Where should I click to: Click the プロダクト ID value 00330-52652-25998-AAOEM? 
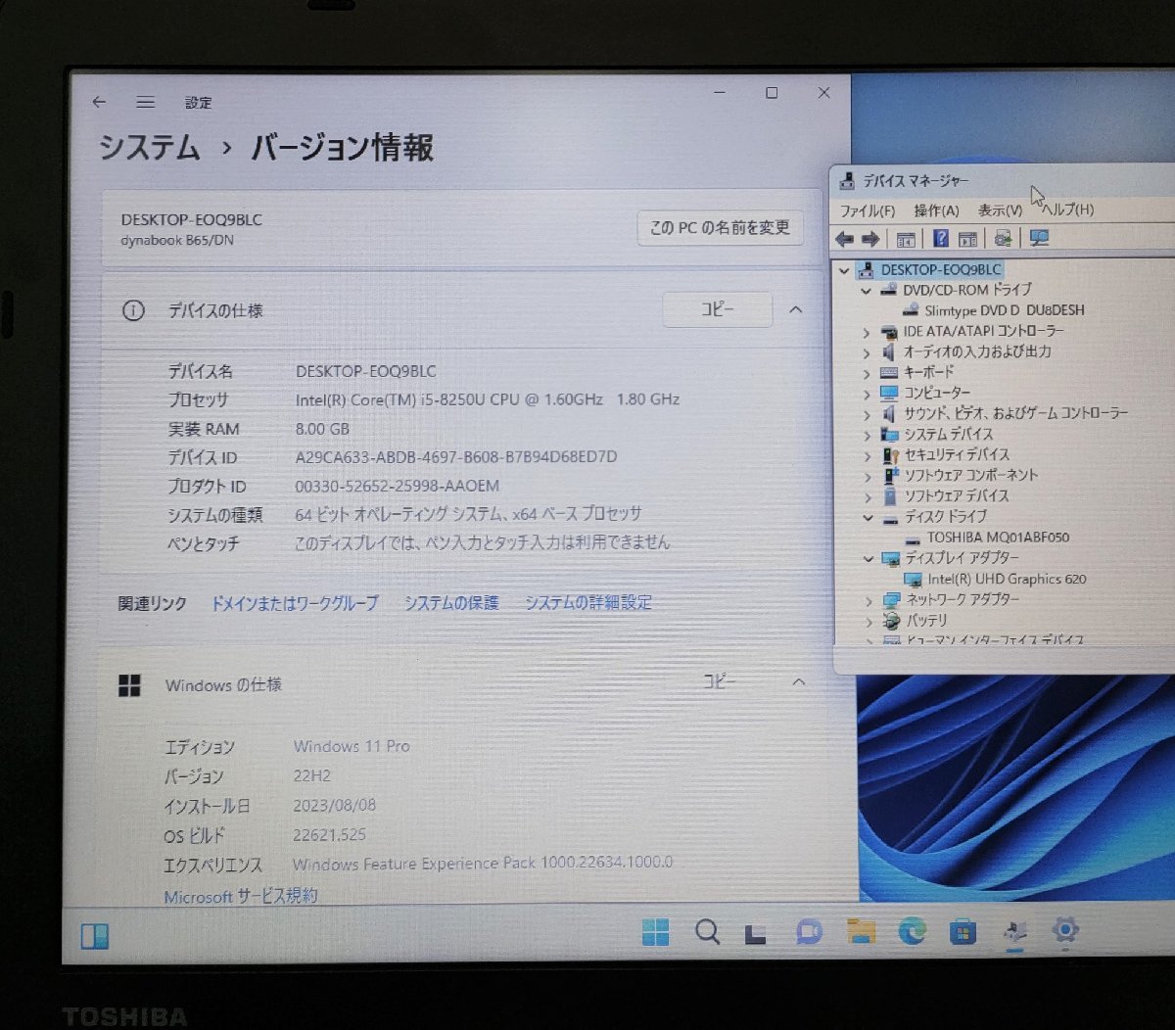[x=398, y=486]
